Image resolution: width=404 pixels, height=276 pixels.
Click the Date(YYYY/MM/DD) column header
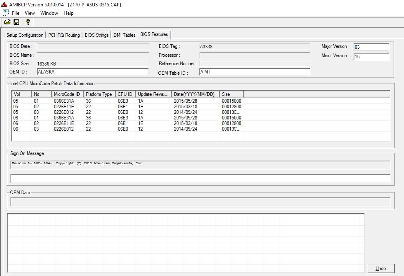click(195, 94)
